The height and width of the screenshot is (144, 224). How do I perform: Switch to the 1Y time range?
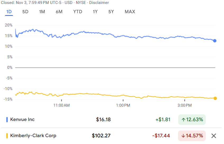point(95,12)
